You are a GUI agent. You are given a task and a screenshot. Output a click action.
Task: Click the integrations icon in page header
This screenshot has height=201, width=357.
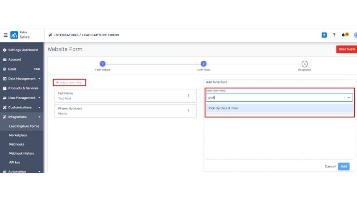(50, 35)
